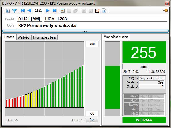Collapse the header panel with chevron bar
The height and width of the screenshot is (128, 171).
pos(85,31)
